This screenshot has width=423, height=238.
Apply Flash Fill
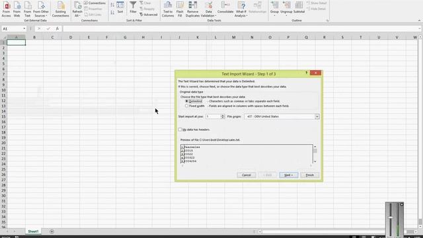click(x=180, y=9)
